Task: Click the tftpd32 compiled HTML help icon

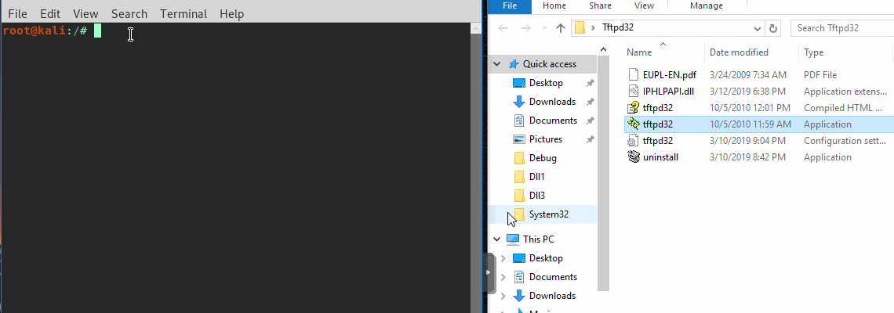Action: click(x=634, y=108)
